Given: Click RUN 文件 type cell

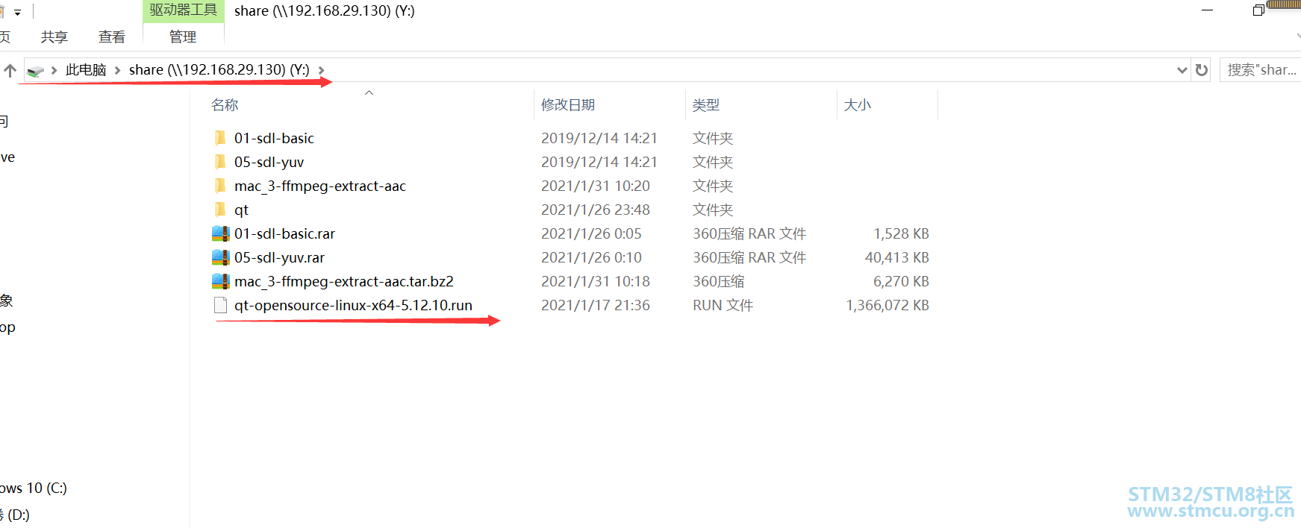Looking at the screenshot, I should [723, 305].
